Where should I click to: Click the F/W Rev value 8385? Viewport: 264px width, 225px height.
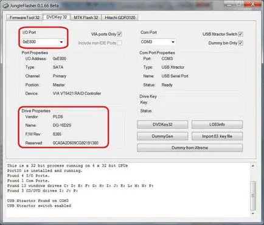[57, 134]
